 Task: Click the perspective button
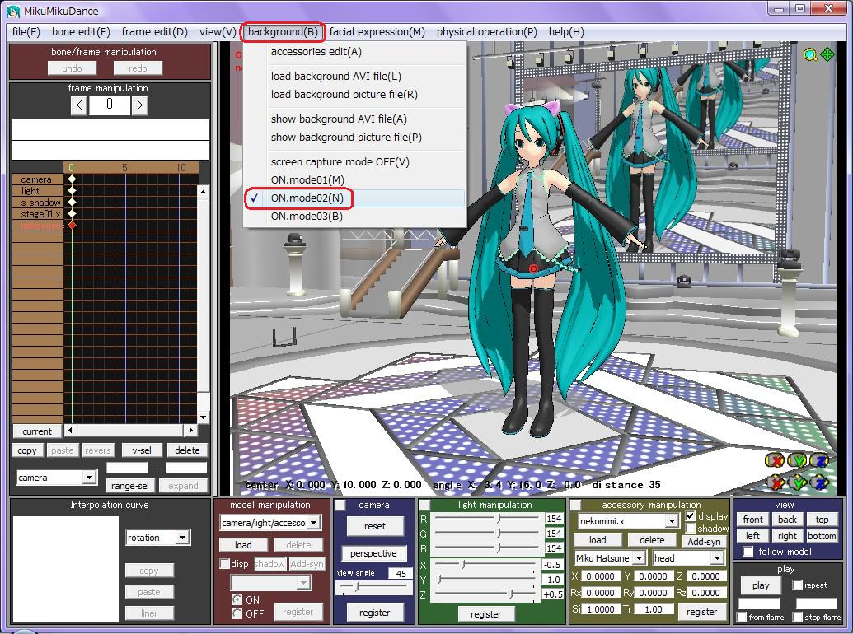[373, 553]
